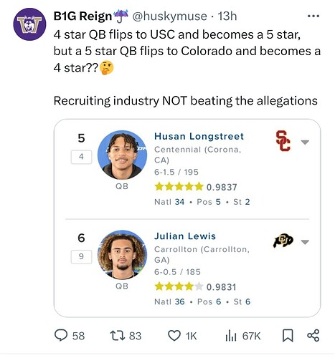Click the B1G Reign display name
This screenshot has height=358, width=335.
pos(82,16)
